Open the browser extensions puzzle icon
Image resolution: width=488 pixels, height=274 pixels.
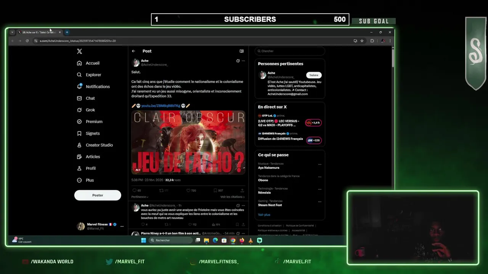click(372, 41)
